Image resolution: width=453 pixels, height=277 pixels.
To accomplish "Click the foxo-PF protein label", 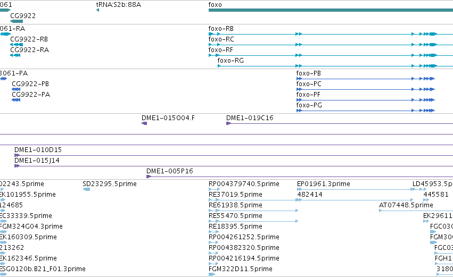I will (x=308, y=95).
